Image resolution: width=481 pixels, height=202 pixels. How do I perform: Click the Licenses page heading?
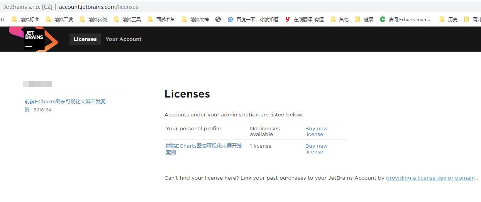click(x=187, y=94)
